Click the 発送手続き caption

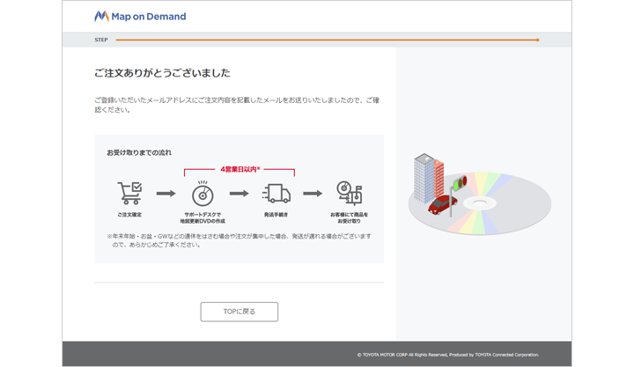click(276, 215)
